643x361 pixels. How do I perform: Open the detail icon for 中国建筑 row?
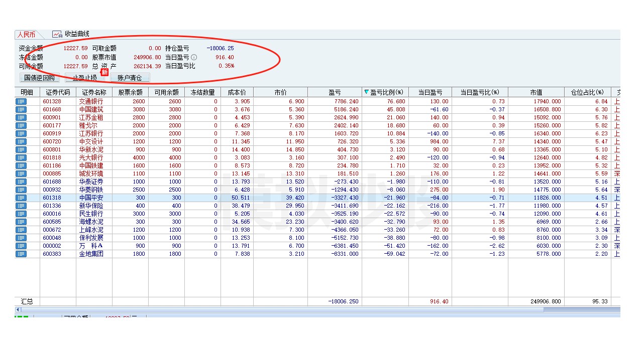pyautogui.click(x=21, y=109)
